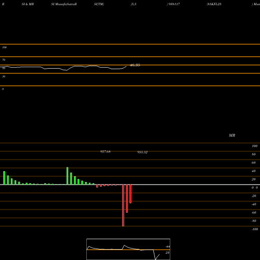
Task: Click the '23' value in mini chart
Action: 167,253
